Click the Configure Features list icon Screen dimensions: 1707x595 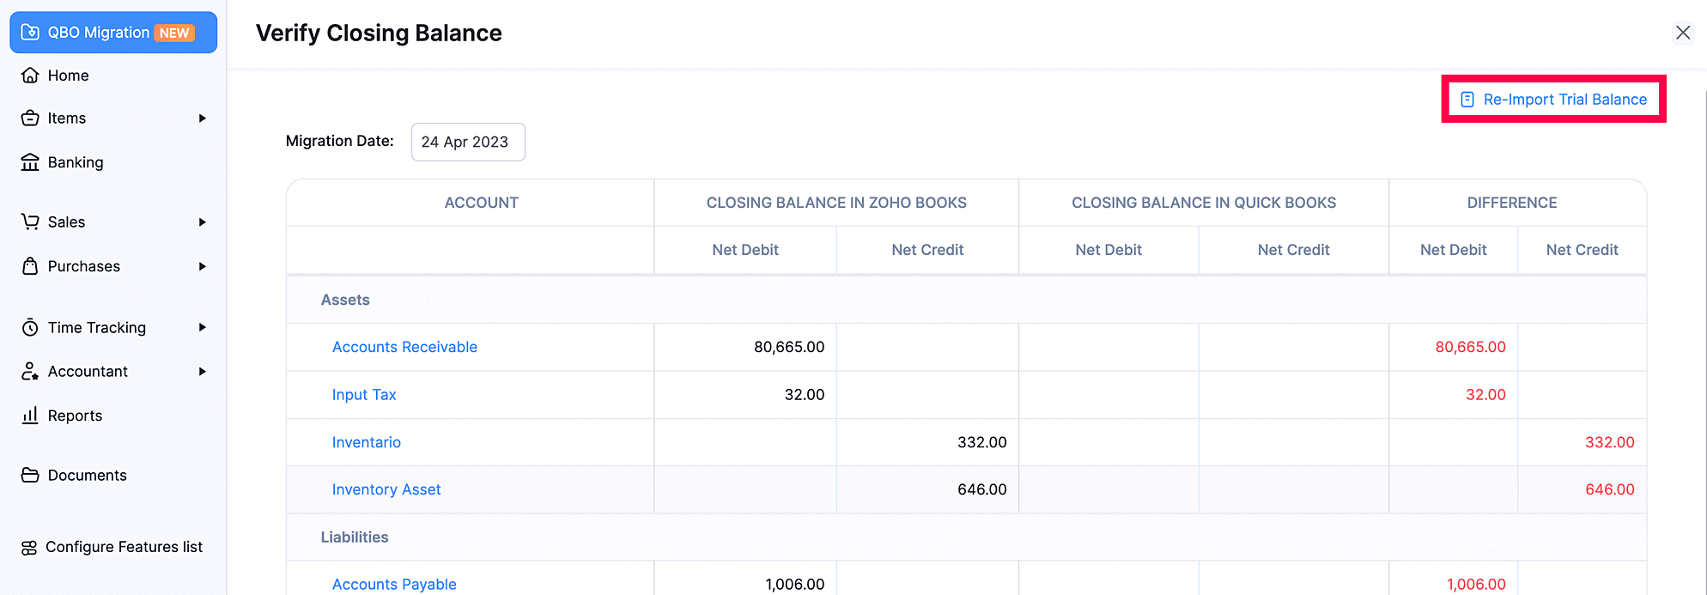point(29,547)
